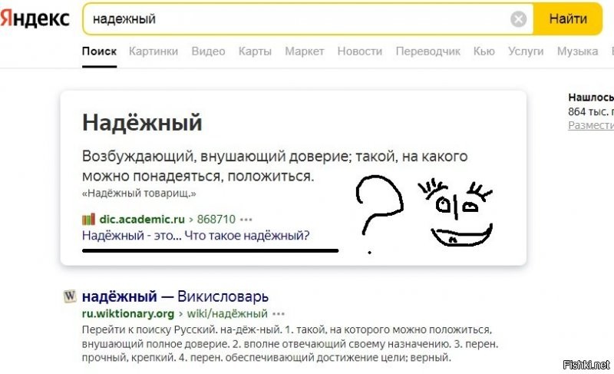Screen dimensions: 614x374
Task: Open the result "надёжный — Викисловарь"
Action: pyautogui.click(x=175, y=296)
